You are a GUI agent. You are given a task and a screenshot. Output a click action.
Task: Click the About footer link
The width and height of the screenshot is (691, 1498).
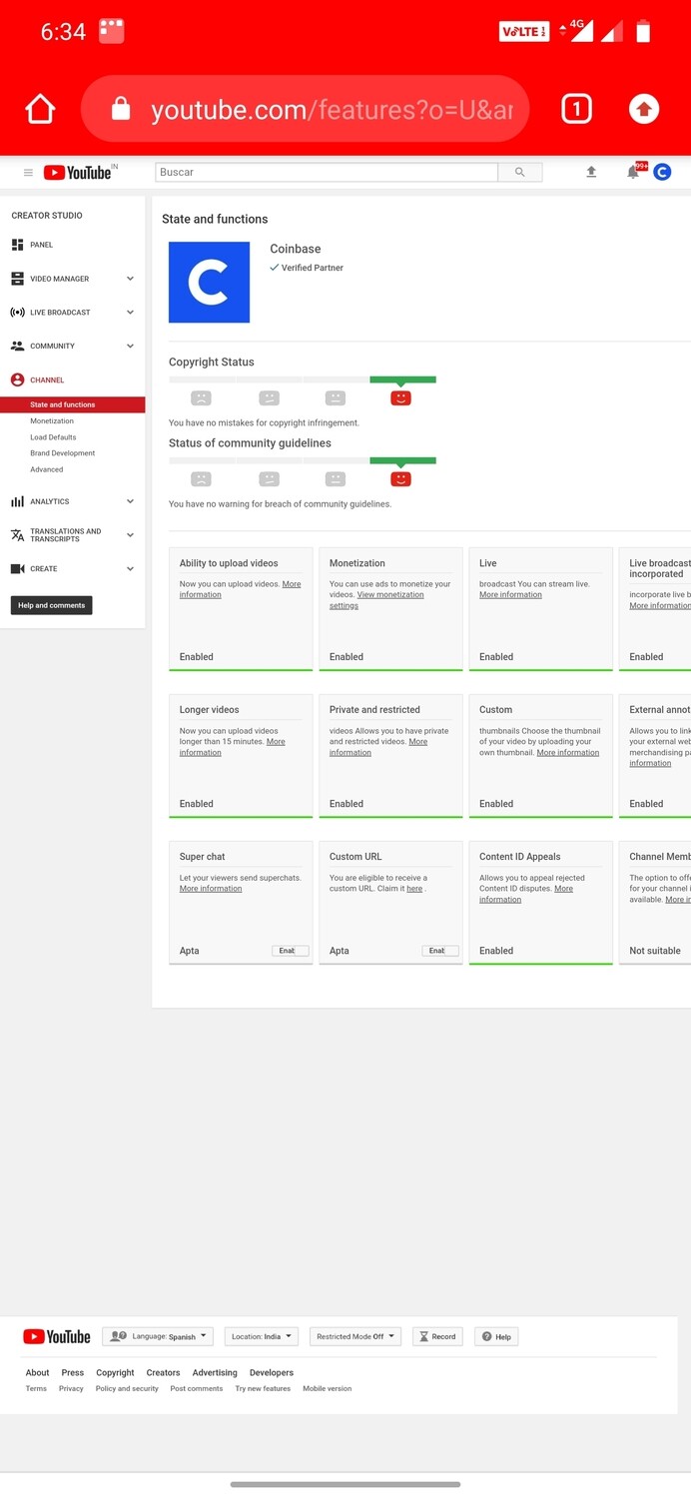click(37, 1373)
